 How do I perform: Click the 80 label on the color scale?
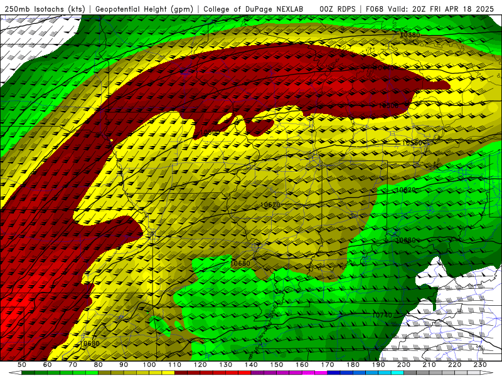tap(99, 365)
